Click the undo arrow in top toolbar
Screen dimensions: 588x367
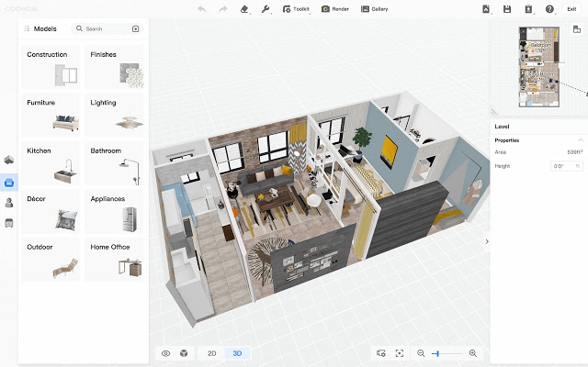point(202,8)
